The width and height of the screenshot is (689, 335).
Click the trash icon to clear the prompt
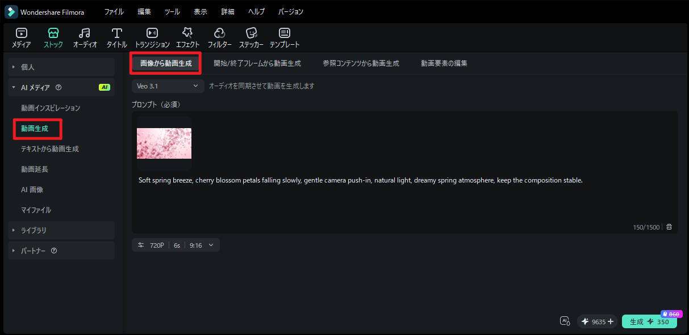669,227
